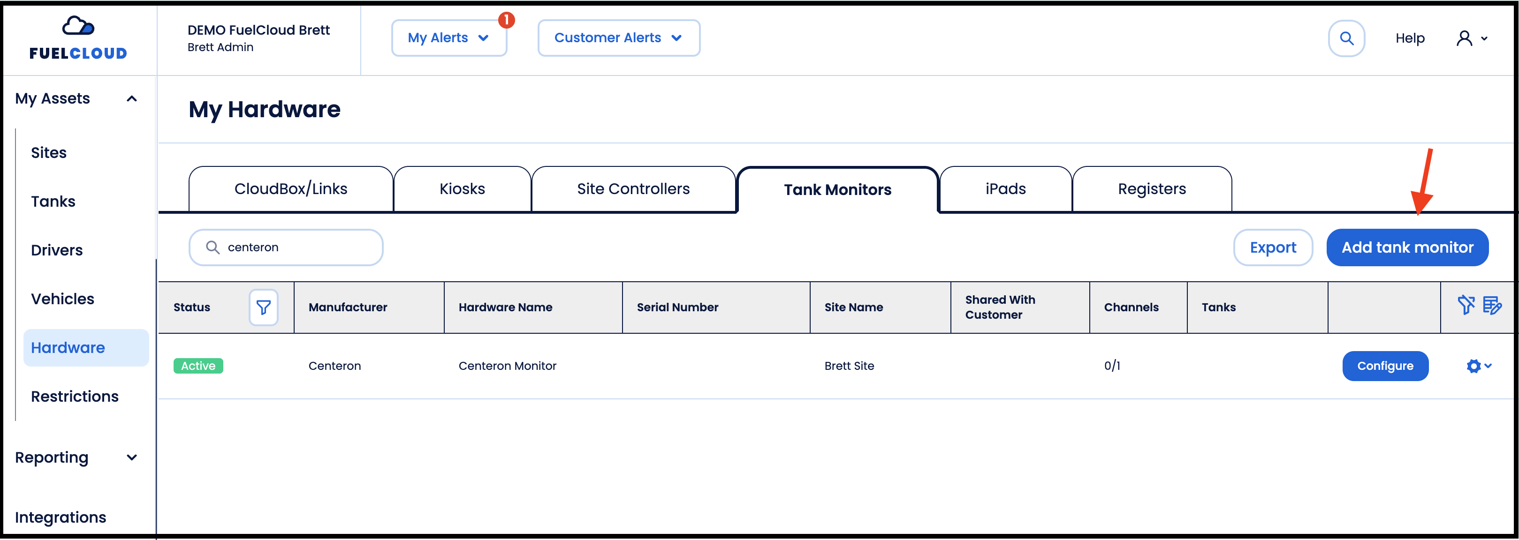Open the Help link
Viewport: 1519px width, 540px height.
point(1410,38)
